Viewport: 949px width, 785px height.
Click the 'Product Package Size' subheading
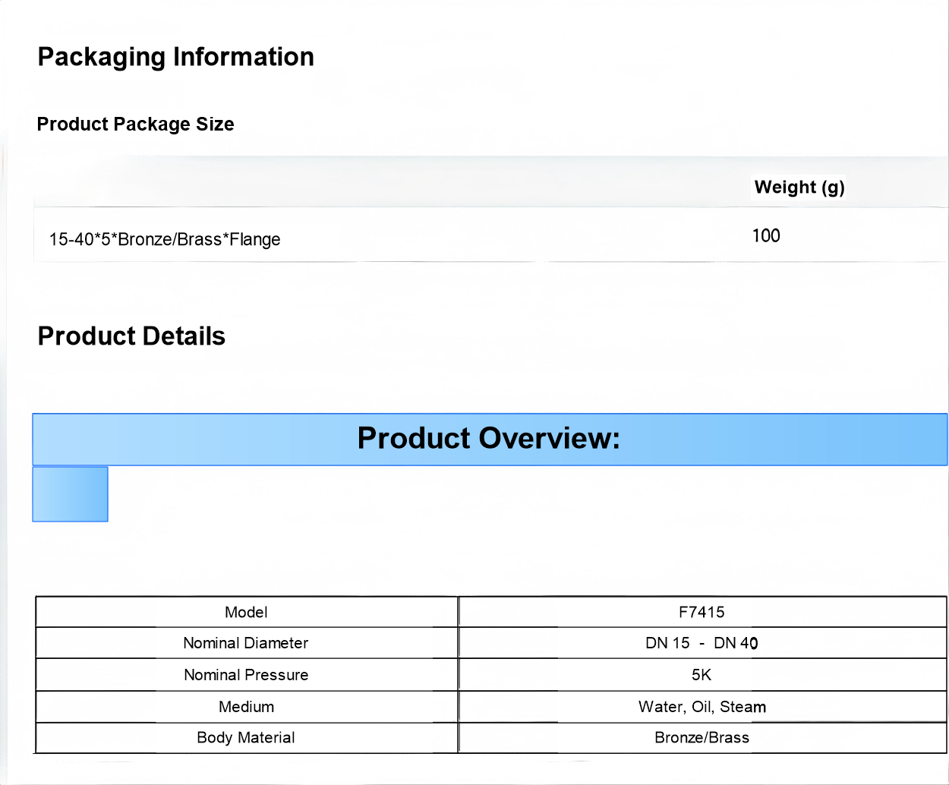(135, 124)
